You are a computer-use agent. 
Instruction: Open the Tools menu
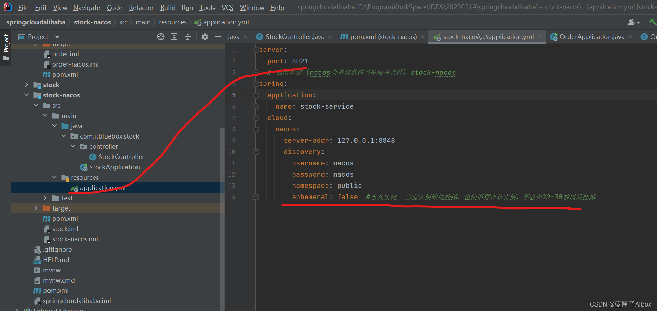coord(207,8)
